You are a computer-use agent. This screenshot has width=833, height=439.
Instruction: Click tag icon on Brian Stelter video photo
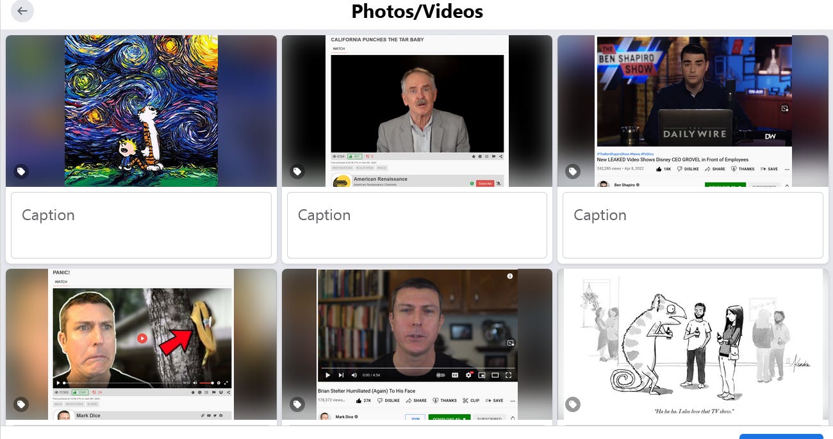point(297,404)
